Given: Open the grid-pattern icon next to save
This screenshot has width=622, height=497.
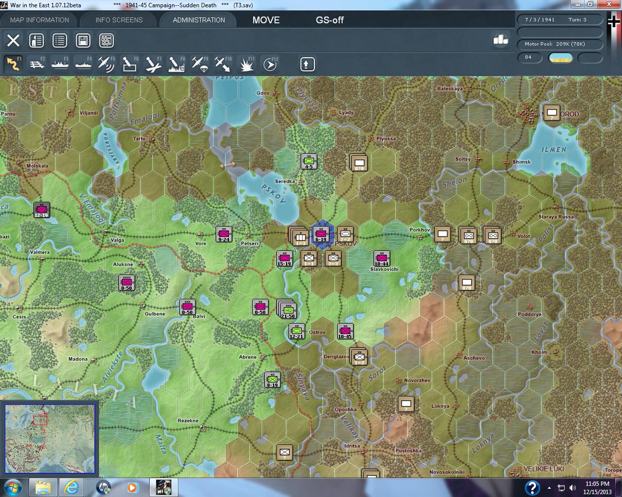Looking at the screenshot, I should pyautogui.click(x=106, y=40).
